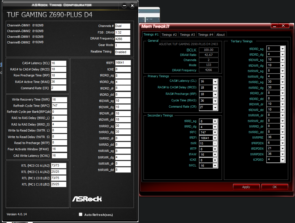Expand the tRFC 747 dropdown
295x223 pixels.
pos(215,132)
